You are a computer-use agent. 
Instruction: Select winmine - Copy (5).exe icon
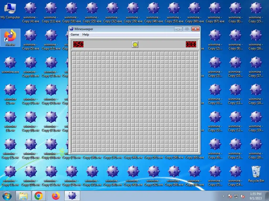point(30,40)
